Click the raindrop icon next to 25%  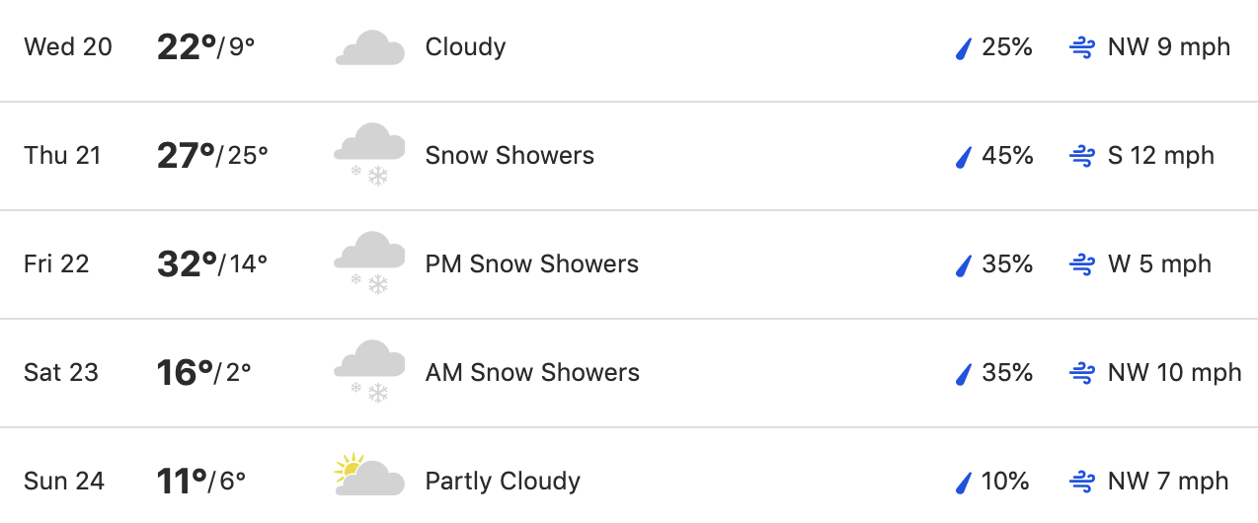[x=964, y=47]
